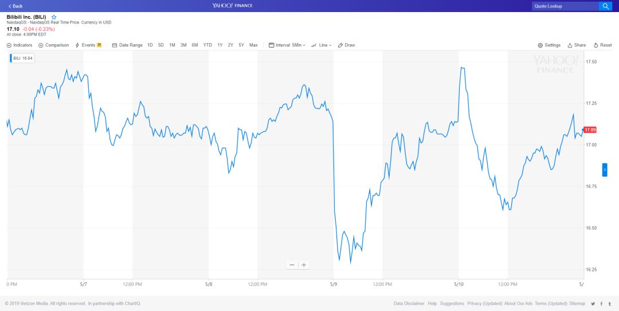This screenshot has height=311, width=619.
Task: Open the Date Range calendar picker
Action: tap(127, 45)
